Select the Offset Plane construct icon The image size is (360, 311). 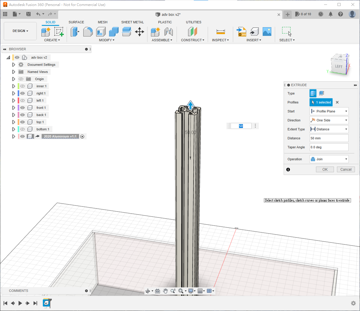(x=193, y=32)
